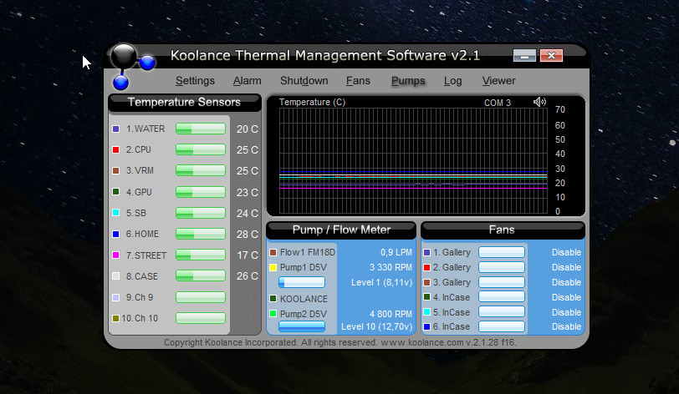The height and width of the screenshot is (394, 679).
Task: Click the Level 1 (8,11v) label
Action: pos(381,282)
